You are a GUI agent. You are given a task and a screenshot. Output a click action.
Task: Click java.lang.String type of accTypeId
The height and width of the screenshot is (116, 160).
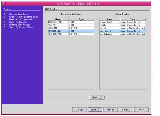[133, 31]
